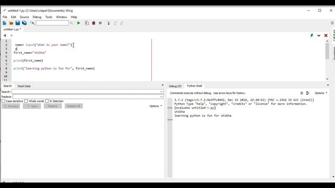Viewport: 335px width, 188px height.
Task: Go forward with the grey right arrow
Action: pos(12,36)
